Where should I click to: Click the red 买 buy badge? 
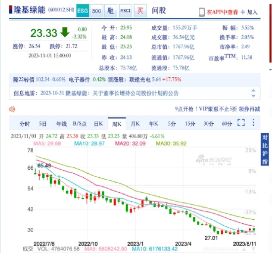pos(140,11)
